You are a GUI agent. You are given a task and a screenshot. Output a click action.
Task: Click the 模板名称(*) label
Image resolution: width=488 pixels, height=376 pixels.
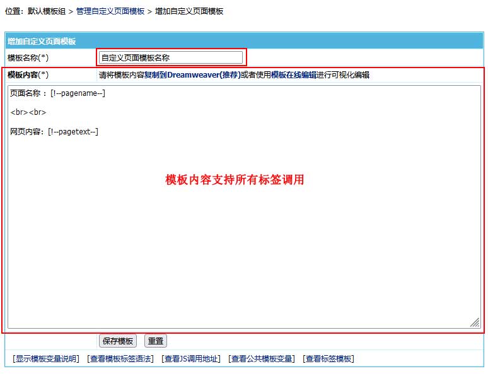click(x=28, y=58)
